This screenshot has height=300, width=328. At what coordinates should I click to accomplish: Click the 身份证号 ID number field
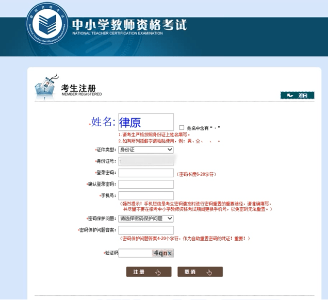(146, 161)
